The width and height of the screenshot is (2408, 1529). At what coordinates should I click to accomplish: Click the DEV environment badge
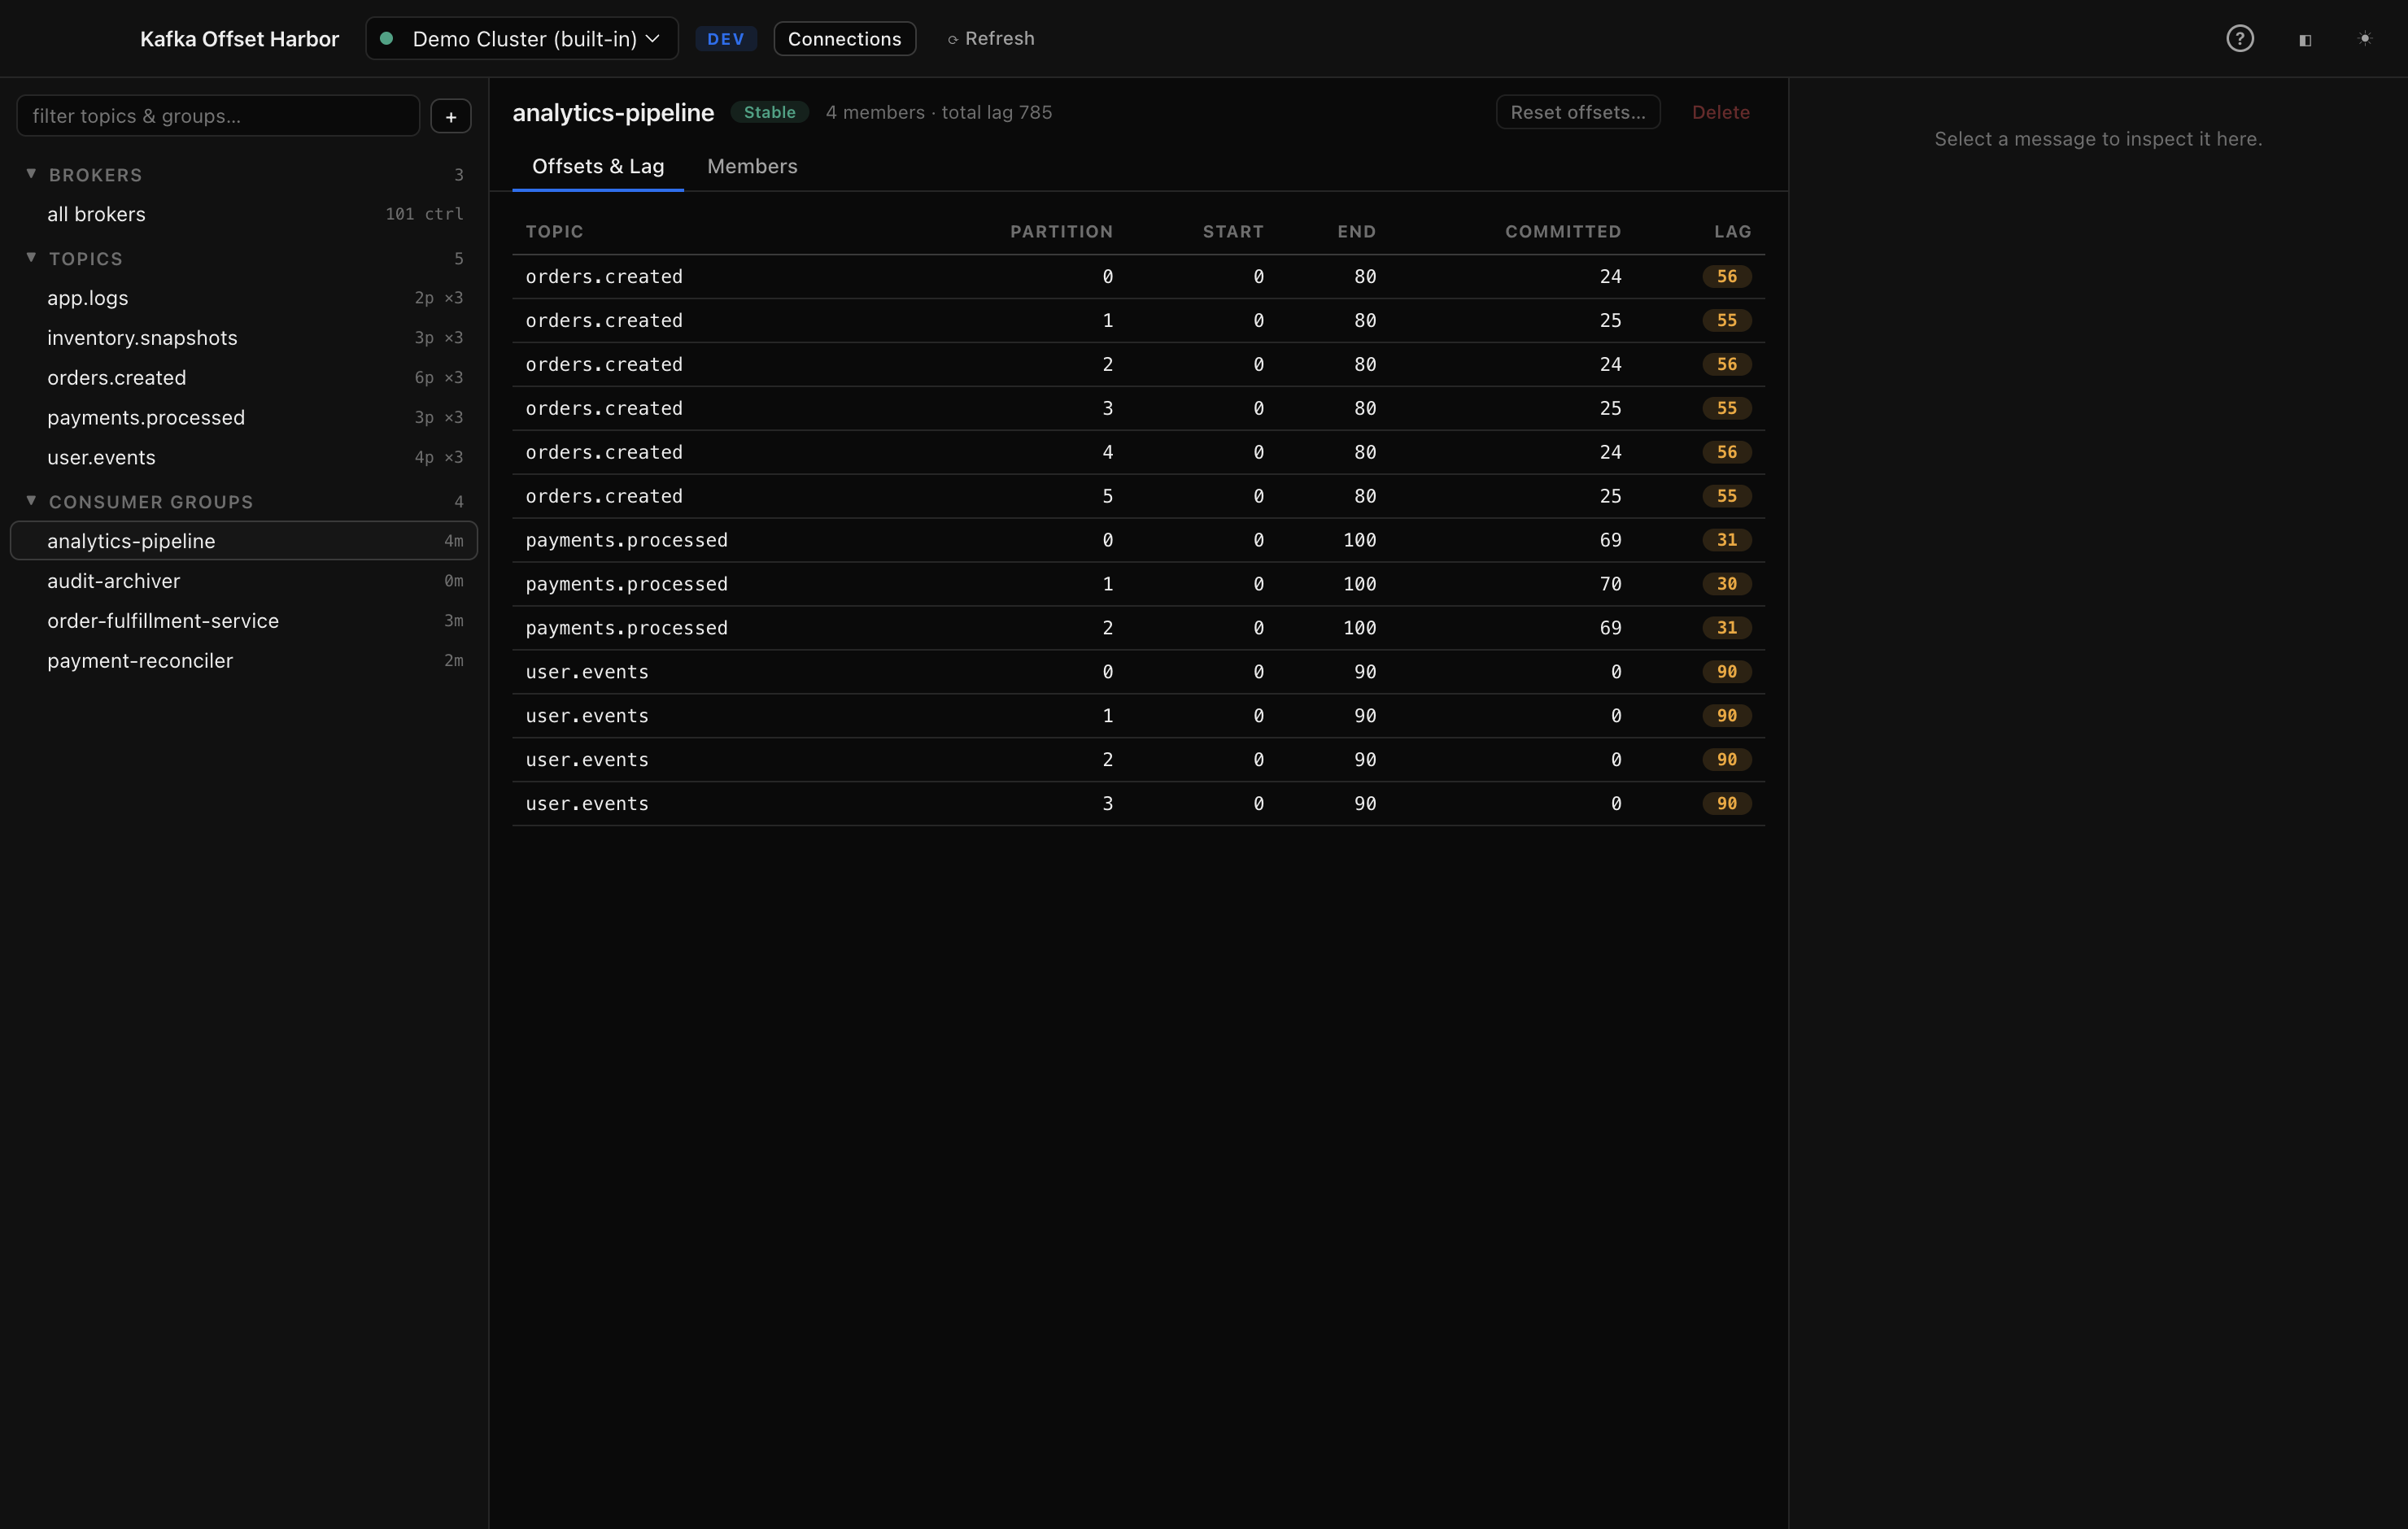click(725, 39)
